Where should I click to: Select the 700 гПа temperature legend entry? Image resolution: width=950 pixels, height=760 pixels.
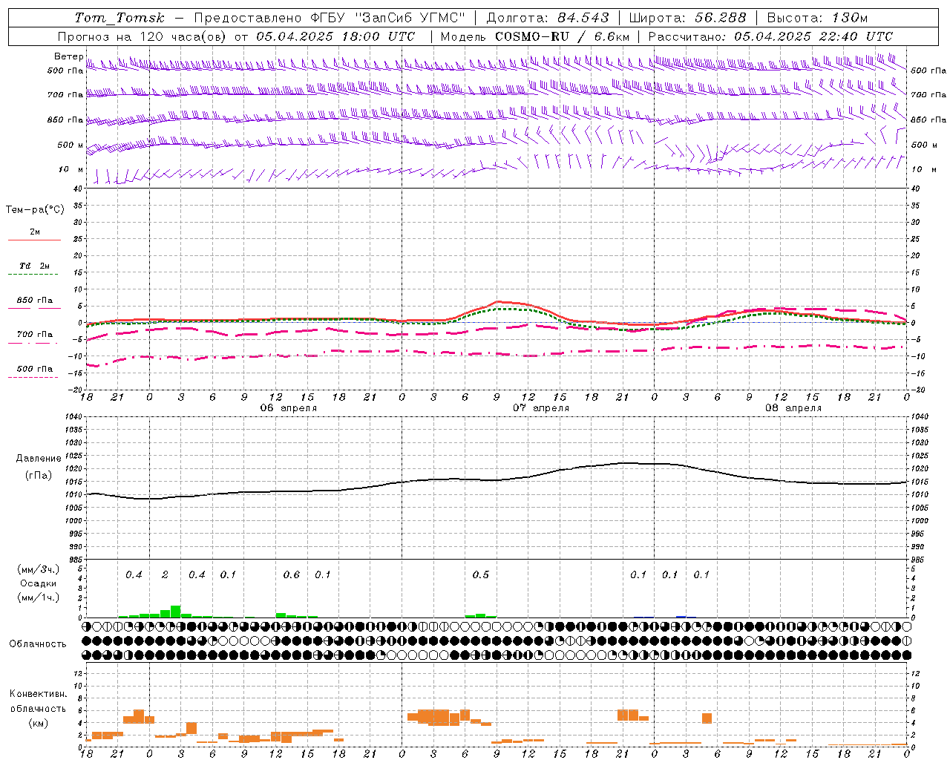tap(35, 334)
